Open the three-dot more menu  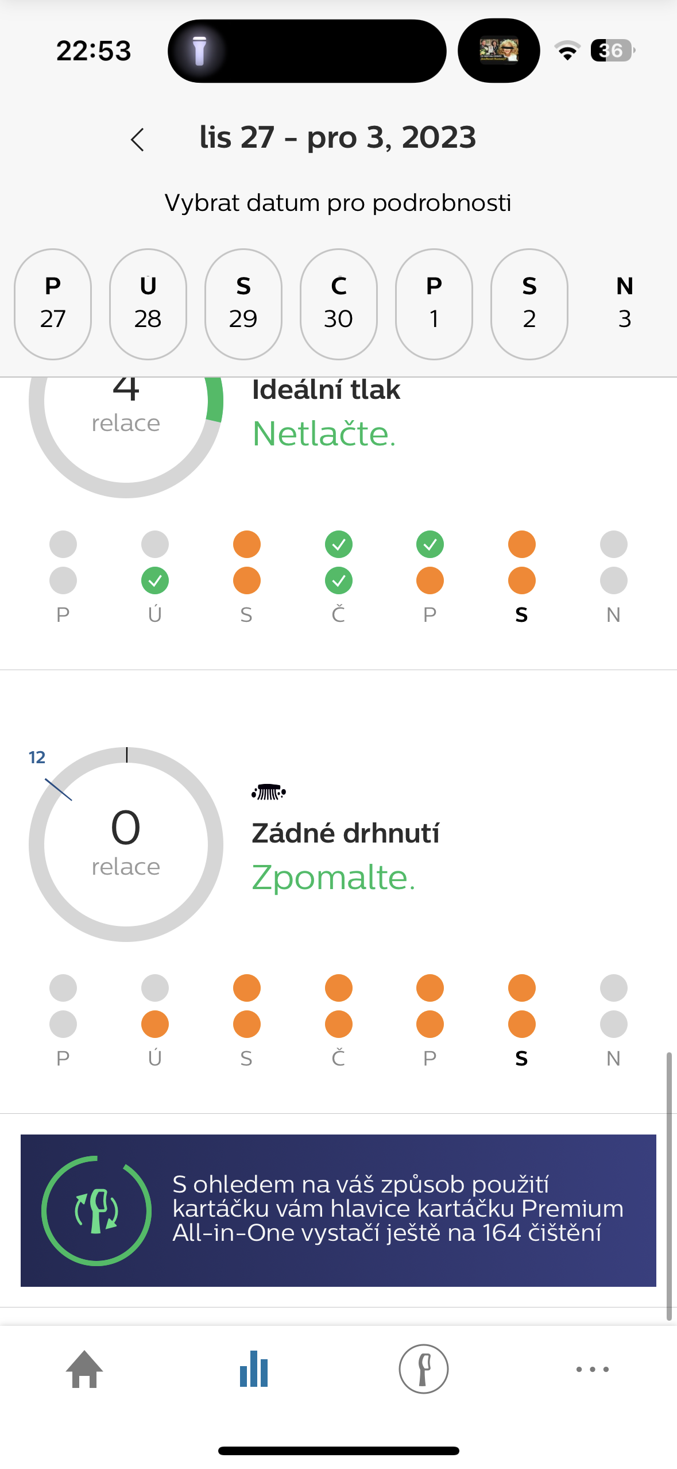(593, 1370)
